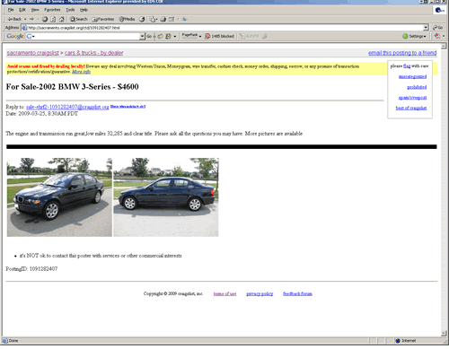Click the vertical scrollbar down arrow
Image resolution: width=449 pixels, height=349 pixels.
coord(444,334)
